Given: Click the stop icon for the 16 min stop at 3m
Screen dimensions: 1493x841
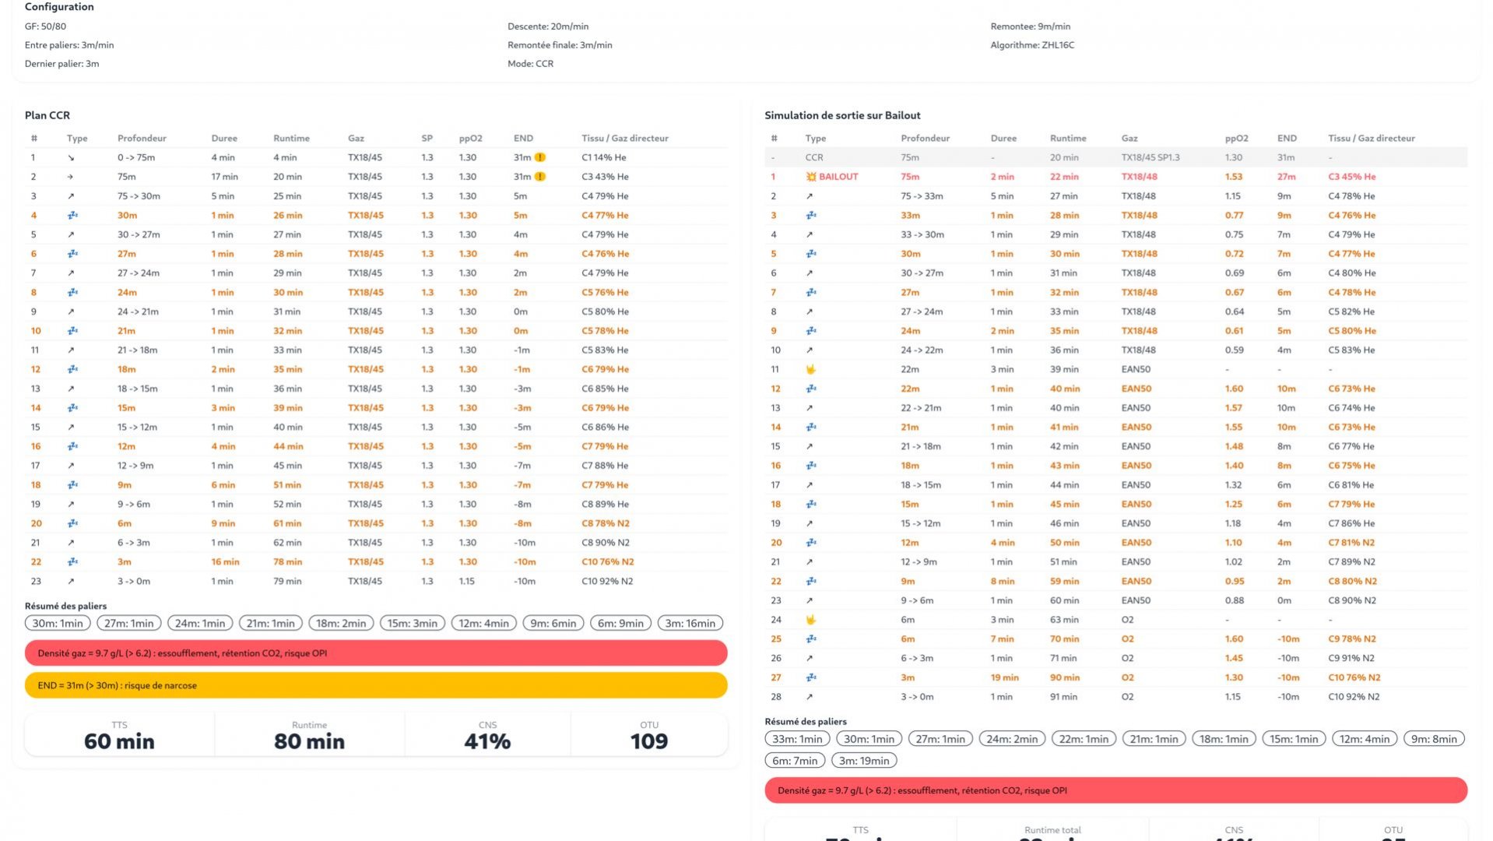Looking at the screenshot, I should (x=72, y=562).
